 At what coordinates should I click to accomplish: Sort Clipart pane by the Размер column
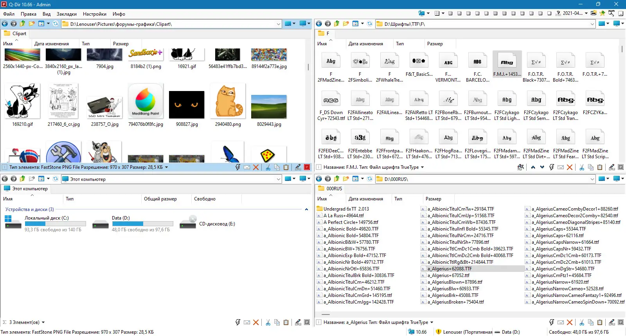tap(121, 44)
